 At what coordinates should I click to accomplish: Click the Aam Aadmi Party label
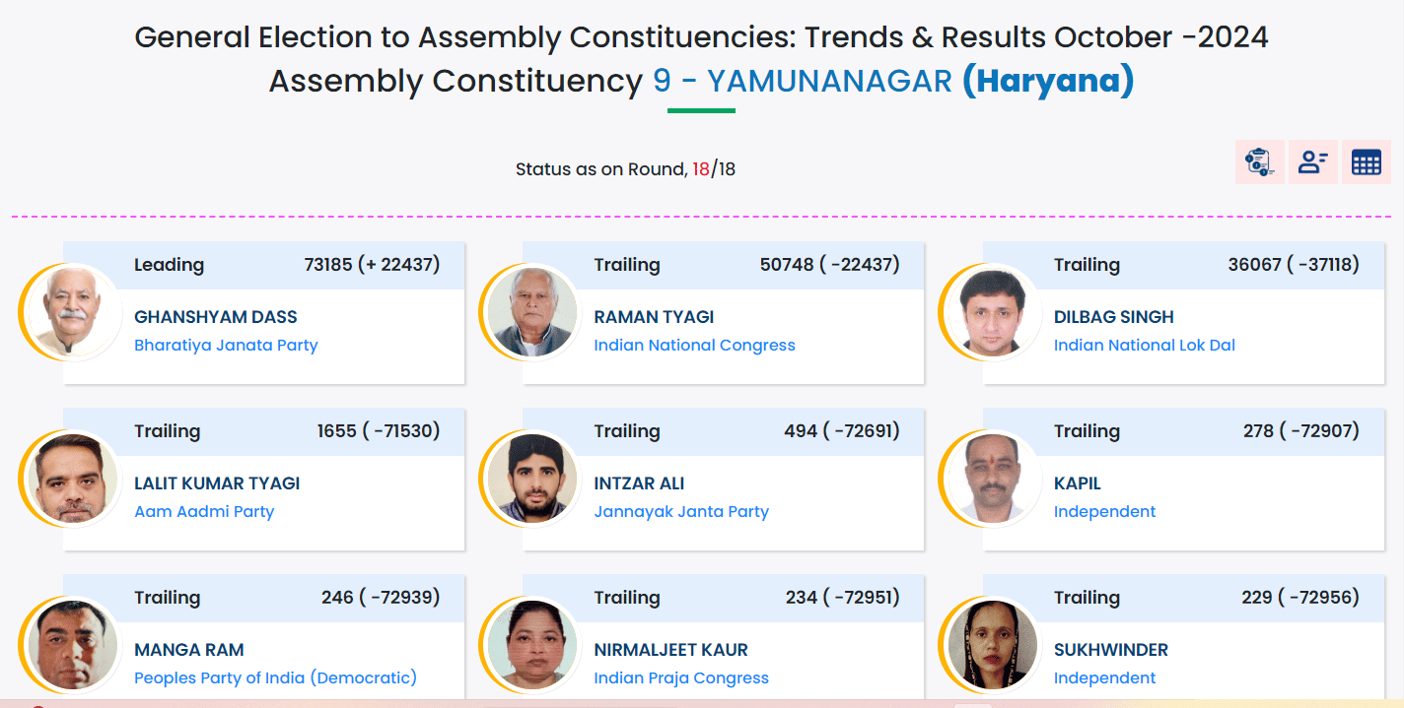[204, 512]
